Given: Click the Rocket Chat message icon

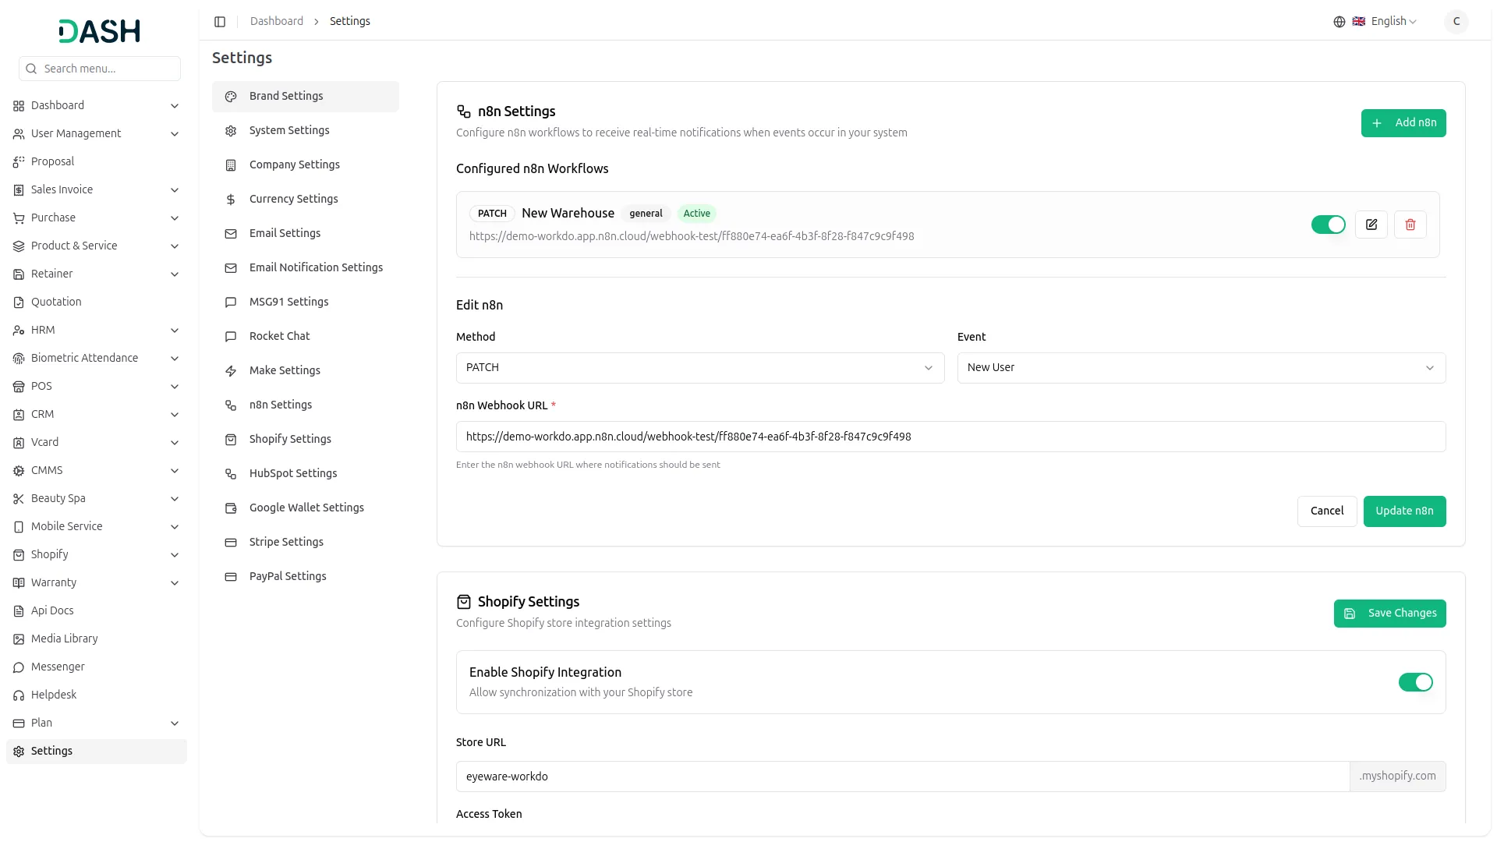Looking at the screenshot, I should click(x=231, y=336).
